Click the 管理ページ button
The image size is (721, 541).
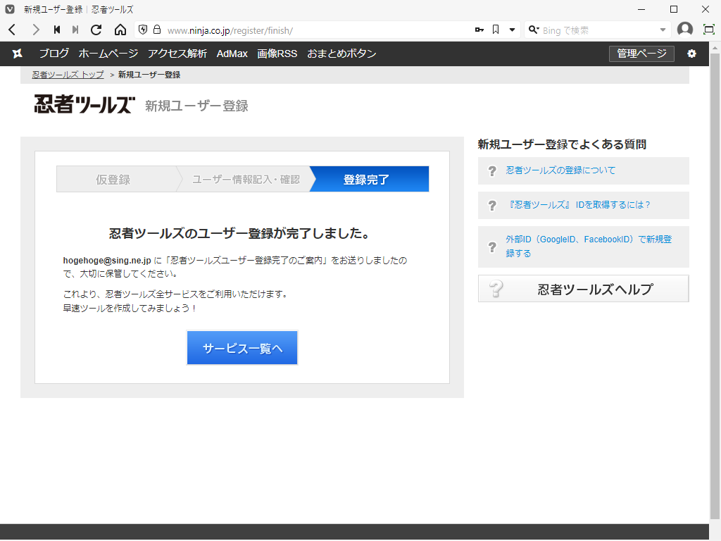coord(641,54)
